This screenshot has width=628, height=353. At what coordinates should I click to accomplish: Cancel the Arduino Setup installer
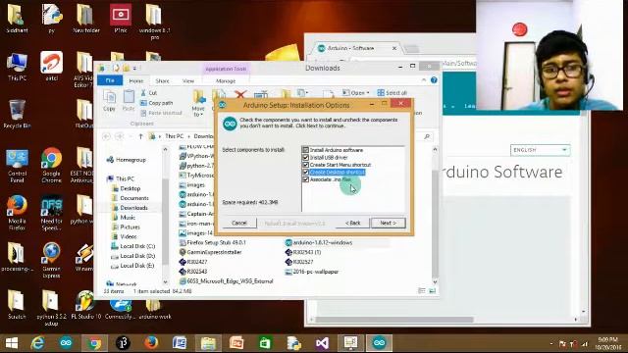(239, 223)
